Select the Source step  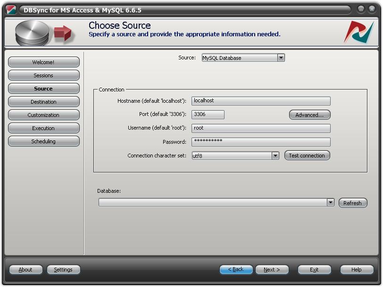44,88
